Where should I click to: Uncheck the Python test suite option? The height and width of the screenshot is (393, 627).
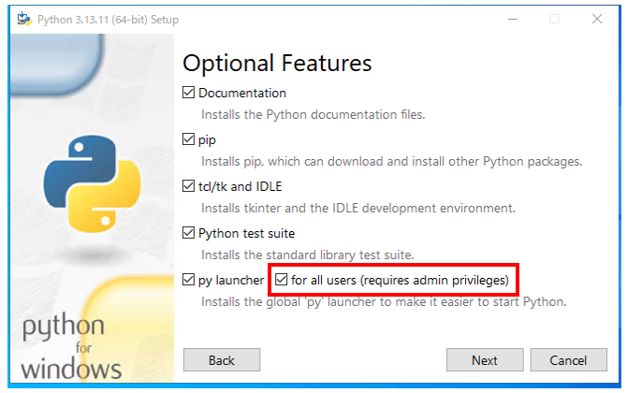[189, 233]
